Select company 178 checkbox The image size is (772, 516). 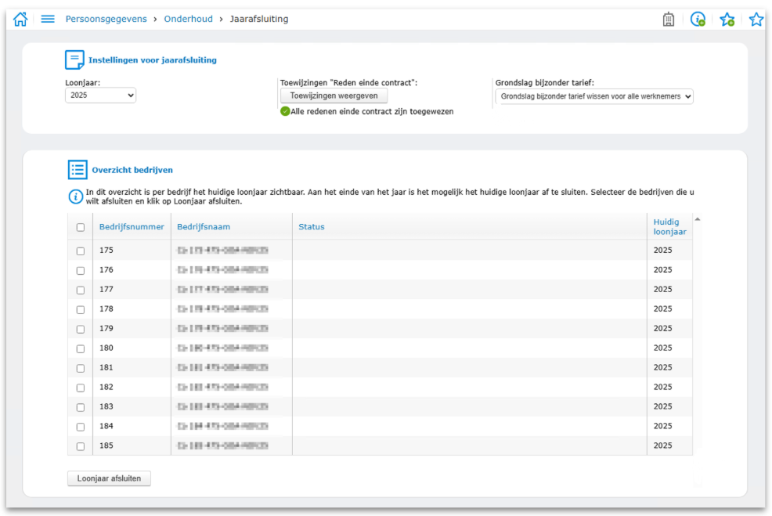pyautogui.click(x=80, y=309)
